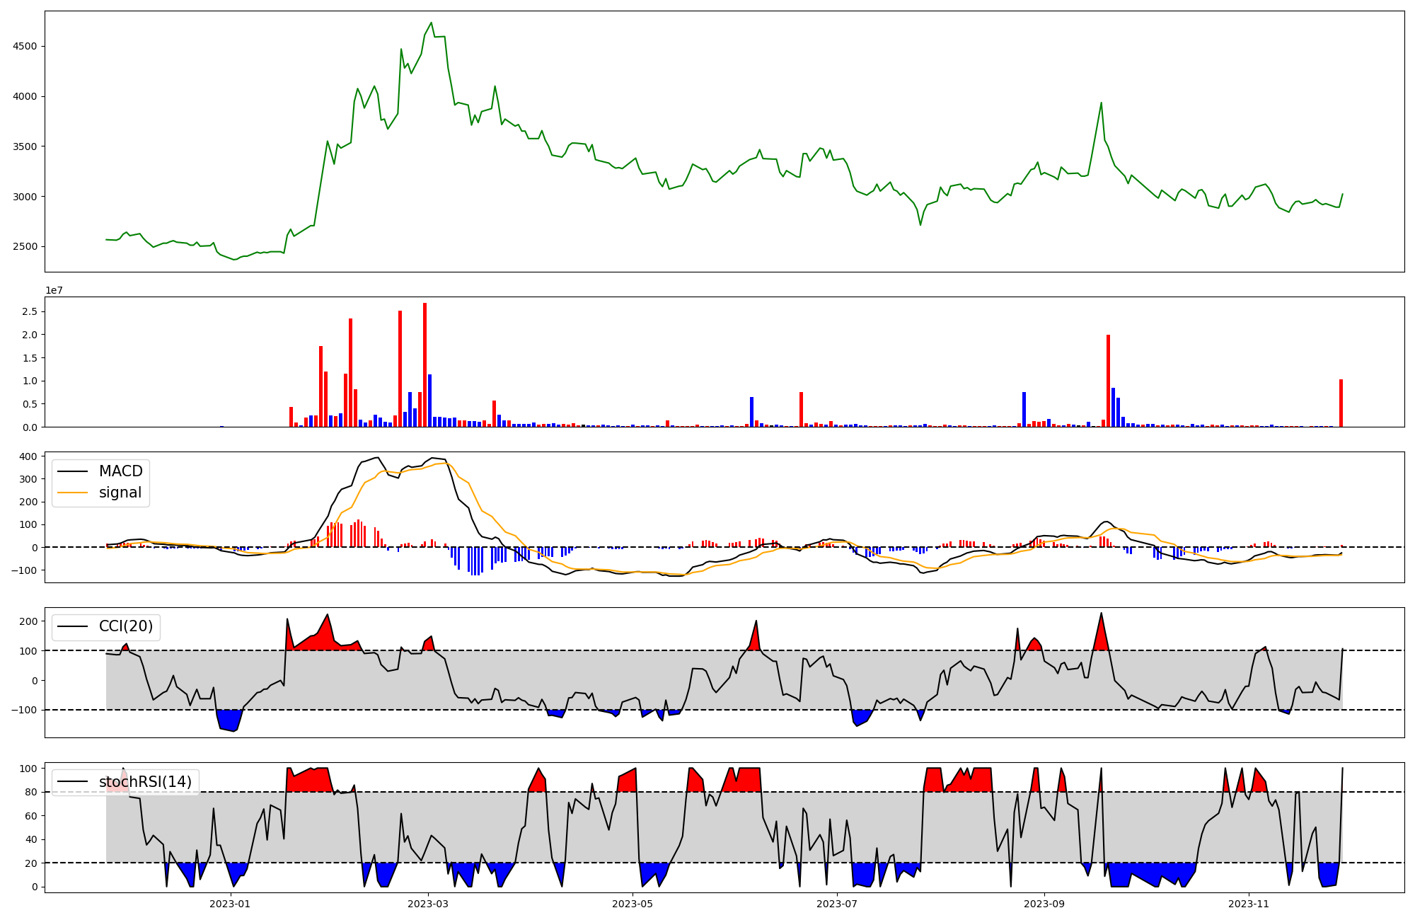Viewport: 1415px width, 920px height.
Task: Click the tall red September volume bar
Action: coord(1108,381)
